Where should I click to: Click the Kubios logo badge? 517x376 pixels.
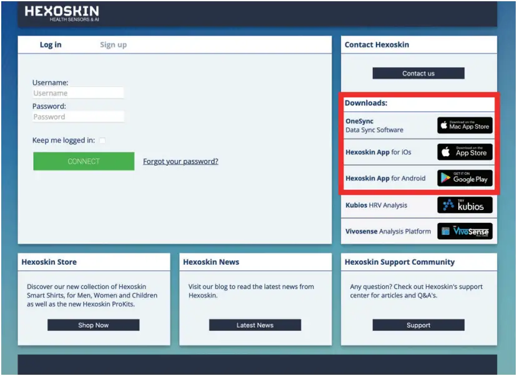pyautogui.click(x=465, y=205)
